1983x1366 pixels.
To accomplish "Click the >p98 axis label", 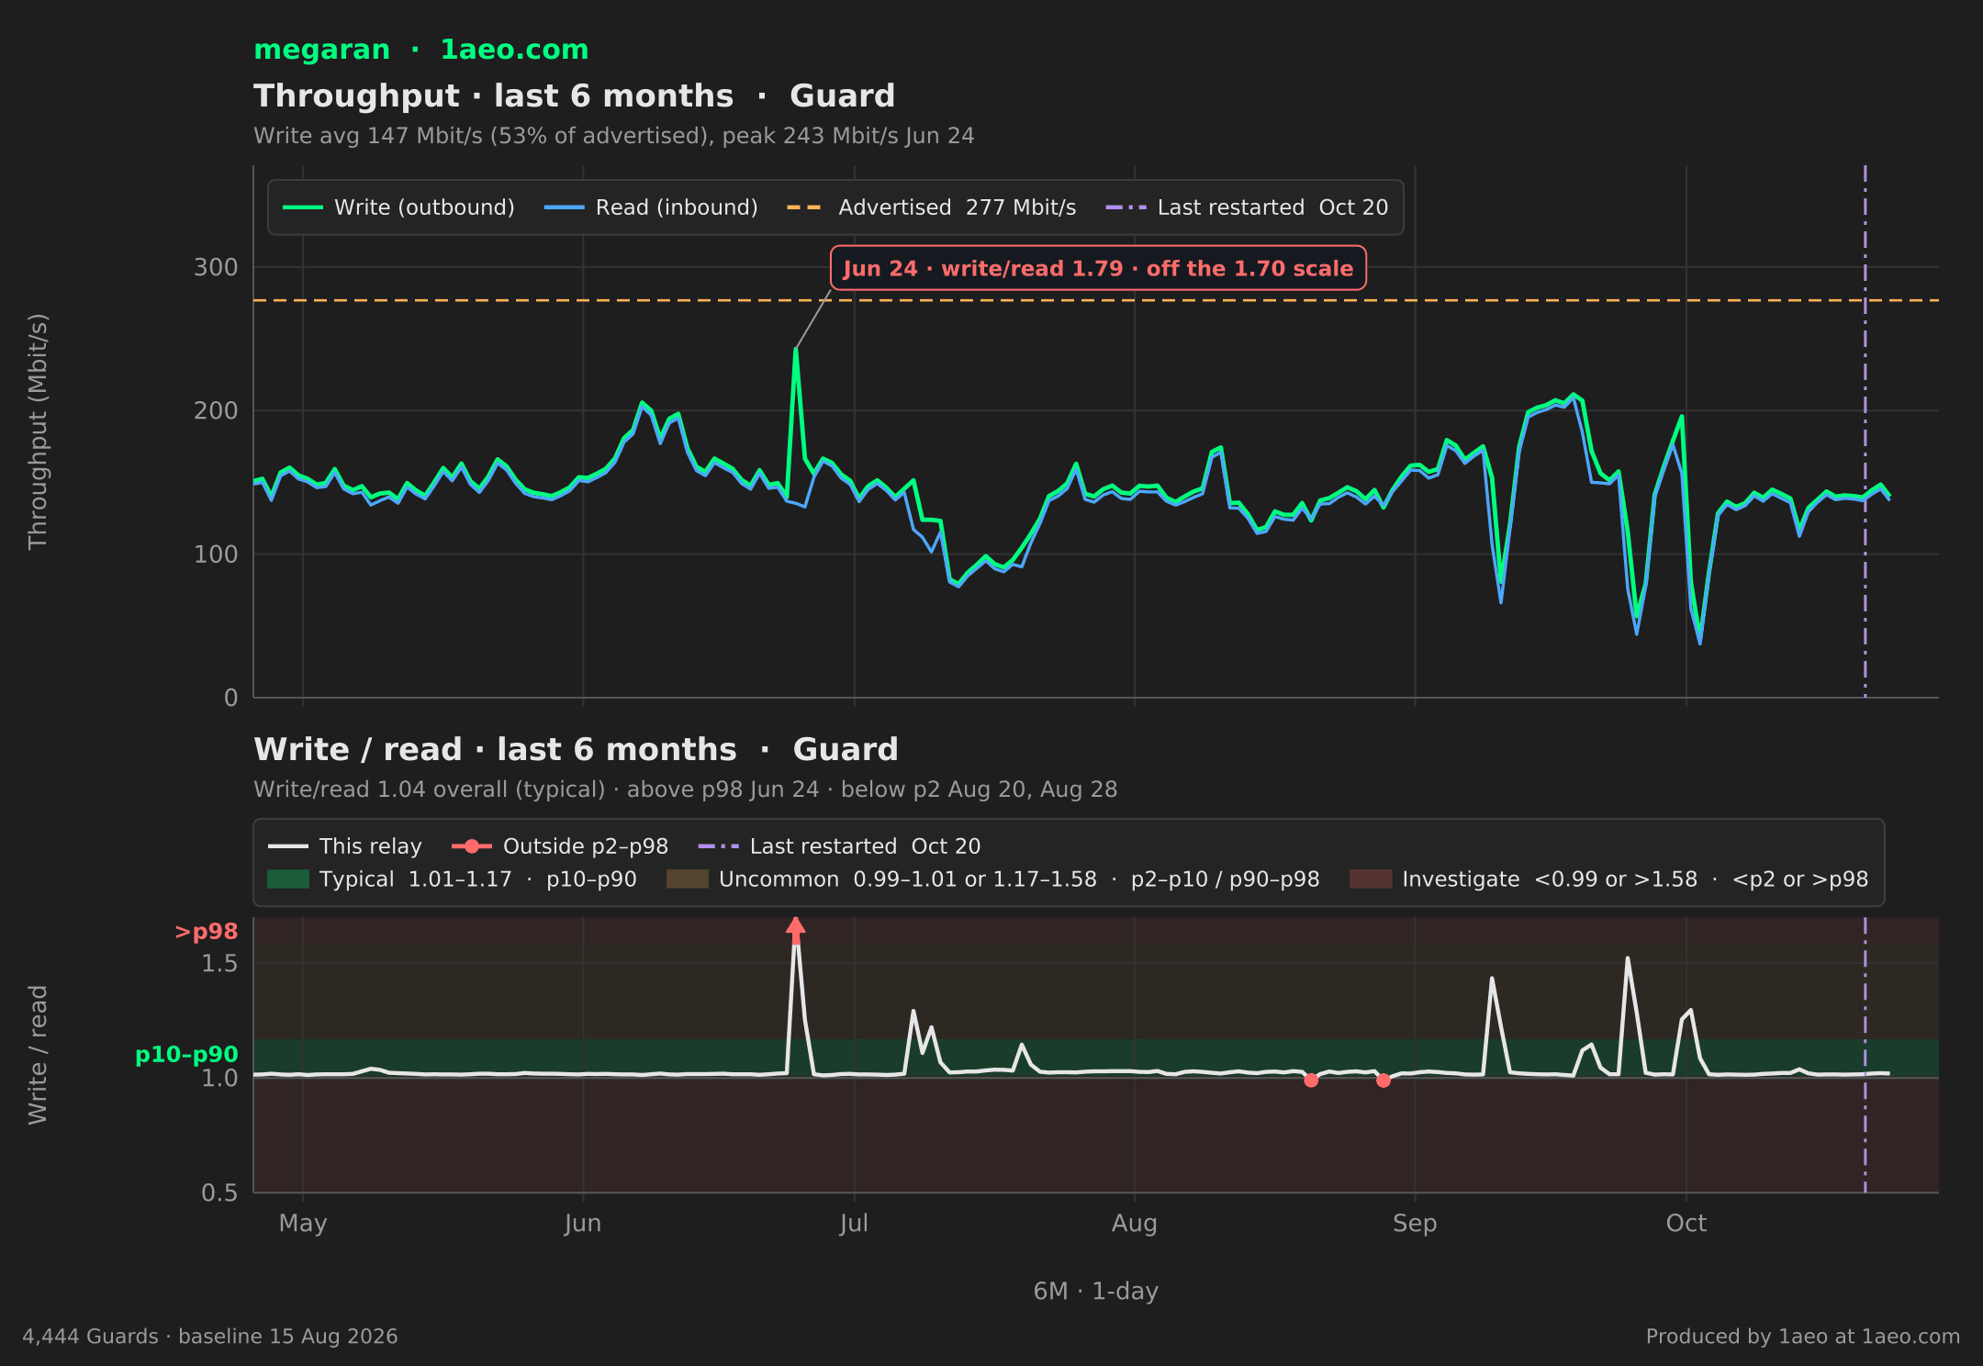I will tap(207, 932).
